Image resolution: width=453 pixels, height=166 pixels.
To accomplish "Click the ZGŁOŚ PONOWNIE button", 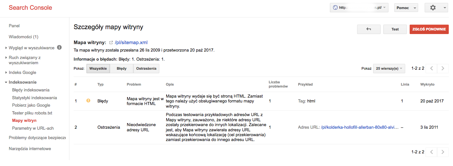I will 429,29.
